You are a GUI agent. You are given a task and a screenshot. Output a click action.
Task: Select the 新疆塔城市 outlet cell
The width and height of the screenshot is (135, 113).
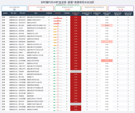31,96
